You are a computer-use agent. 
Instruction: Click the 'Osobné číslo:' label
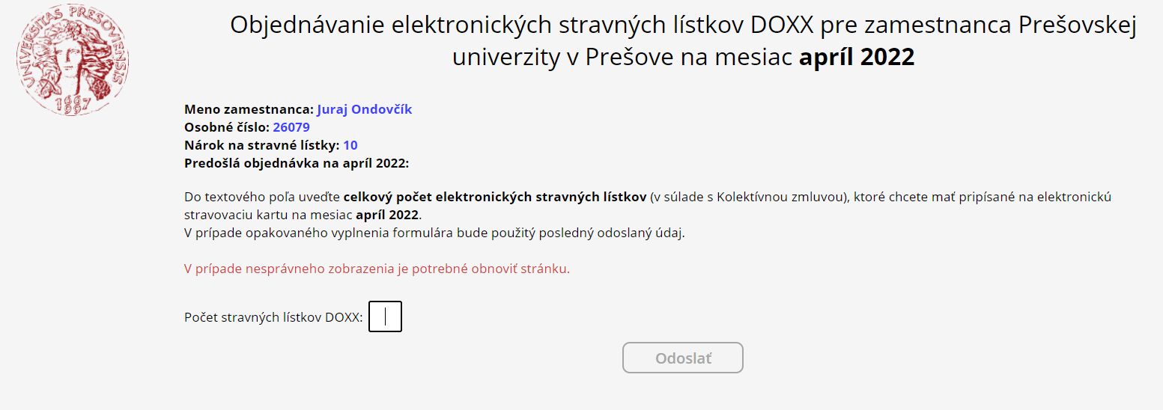[227, 127]
